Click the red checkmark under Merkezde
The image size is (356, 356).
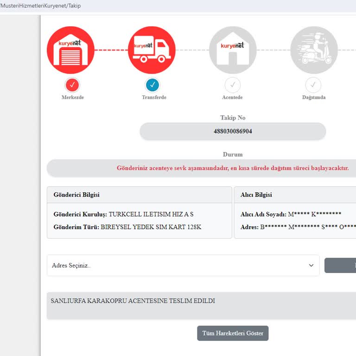71,85
